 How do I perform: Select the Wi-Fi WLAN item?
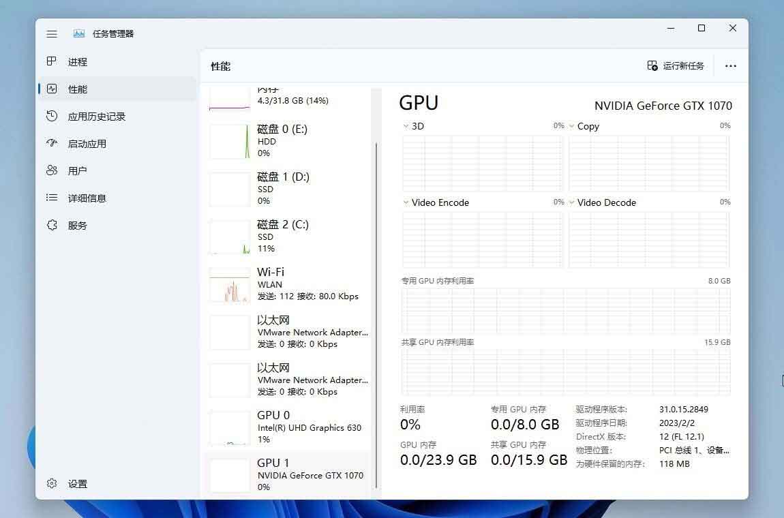click(288, 284)
